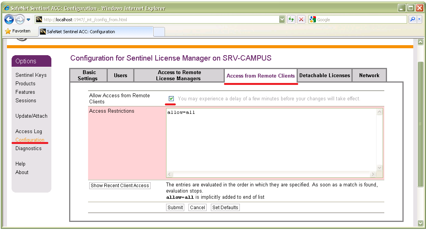This screenshot has width=426, height=230.
Task: Switch to the Users tab
Action: pyautogui.click(x=121, y=75)
